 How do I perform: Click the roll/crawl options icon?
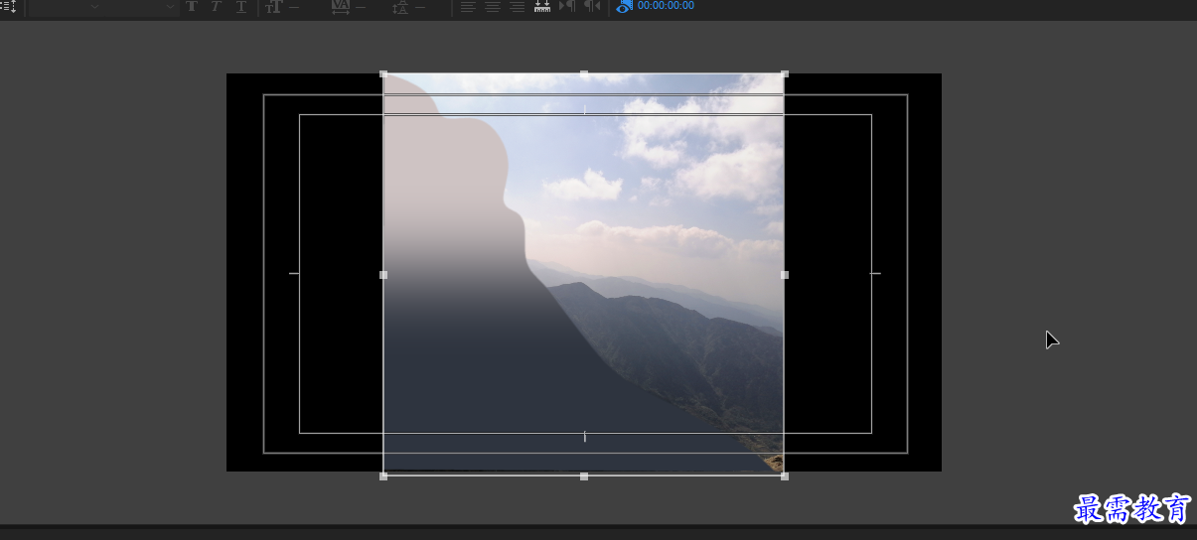[9, 7]
